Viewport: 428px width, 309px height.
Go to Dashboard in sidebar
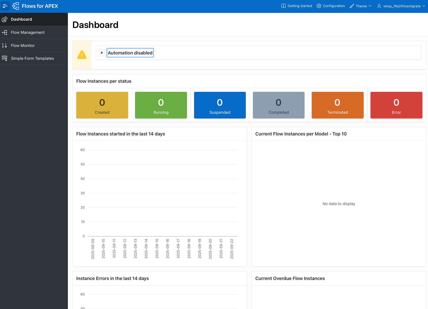(x=34, y=19)
